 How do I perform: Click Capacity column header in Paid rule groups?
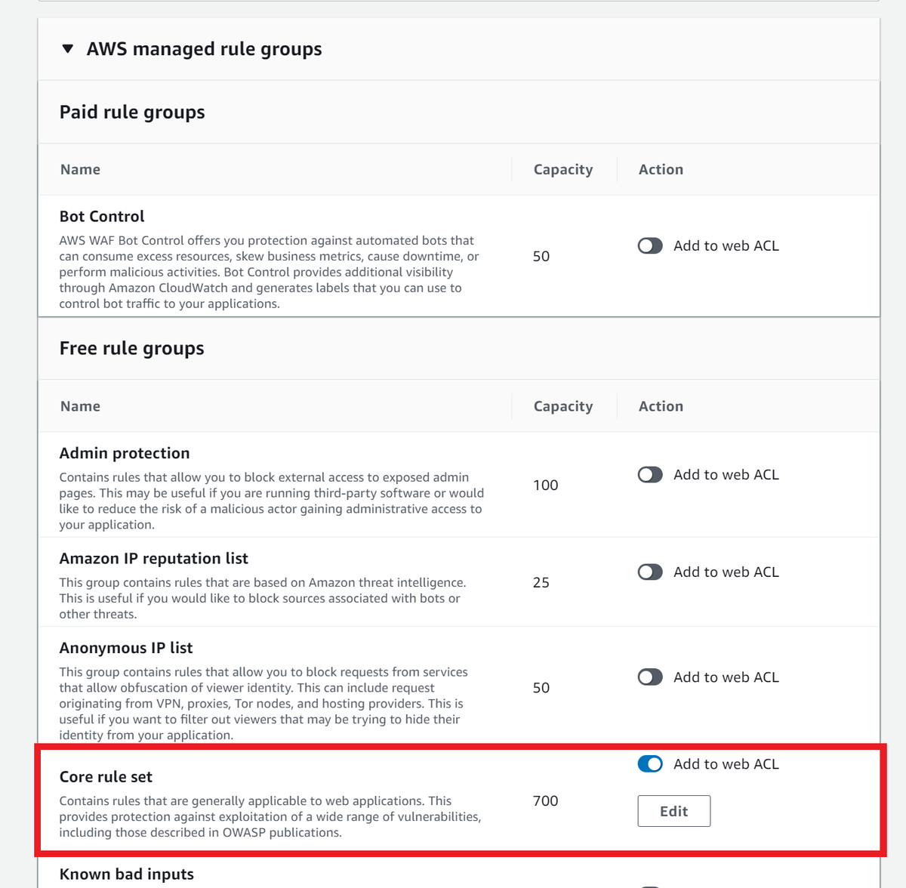pyautogui.click(x=563, y=170)
